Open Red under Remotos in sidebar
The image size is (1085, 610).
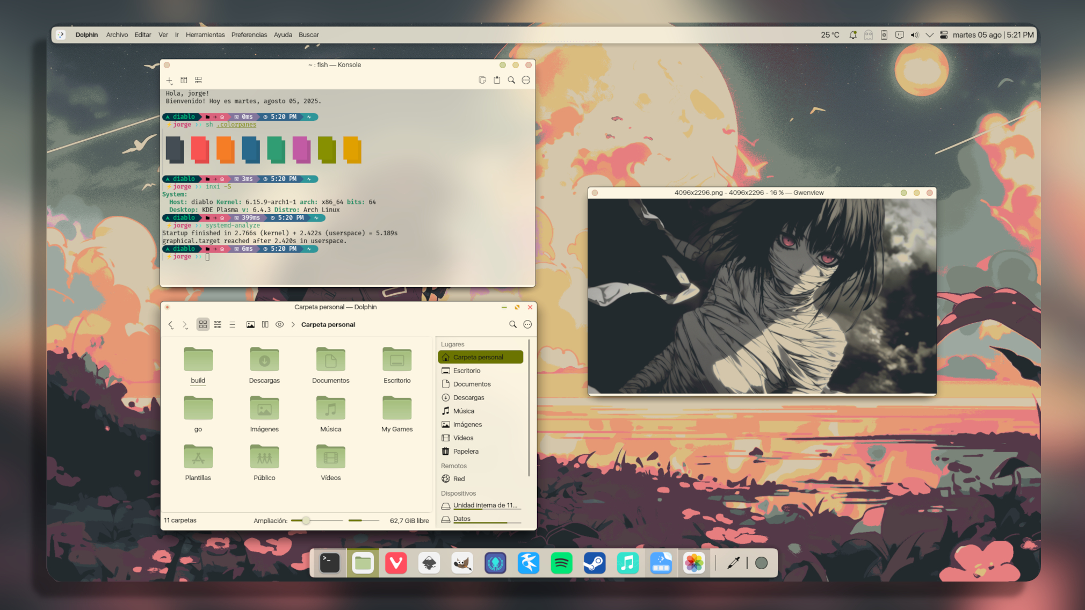481,478
